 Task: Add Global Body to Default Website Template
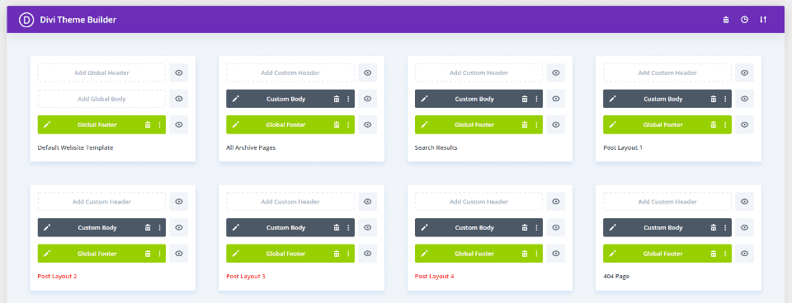(x=101, y=99)
